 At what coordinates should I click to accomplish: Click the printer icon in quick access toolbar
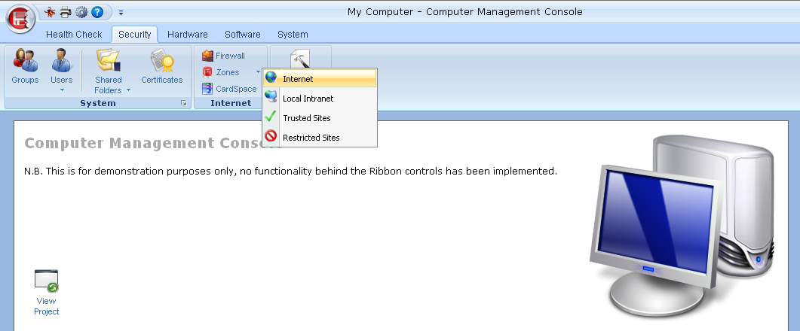pos(66,12)
